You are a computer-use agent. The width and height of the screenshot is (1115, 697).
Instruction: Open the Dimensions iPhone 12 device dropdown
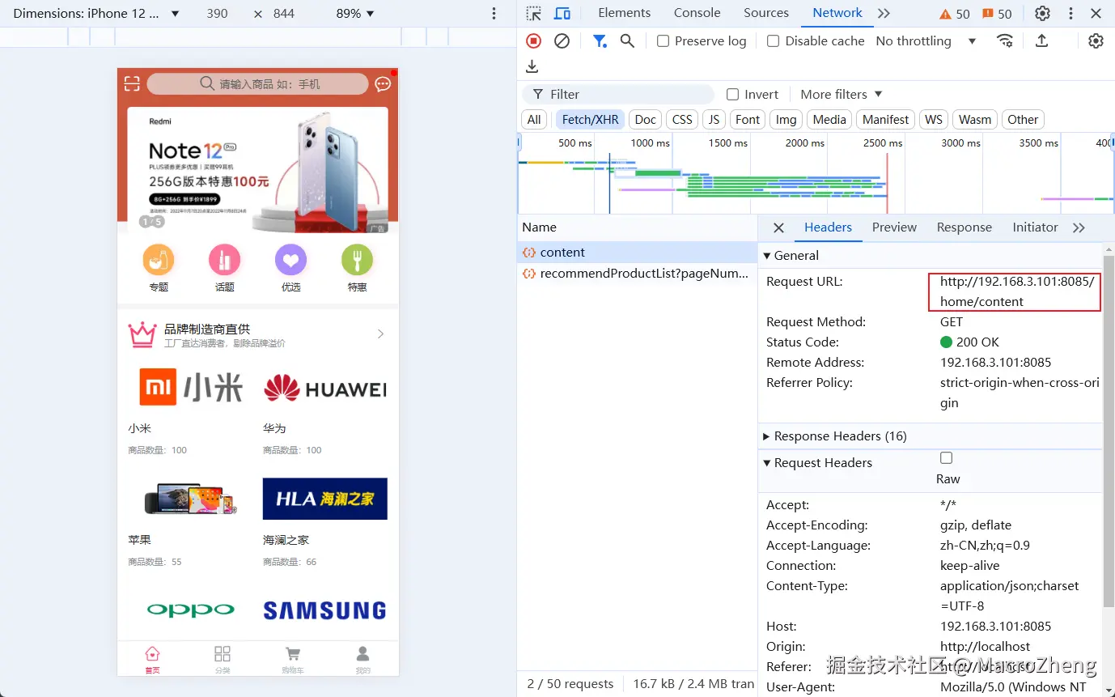[96, 14]
